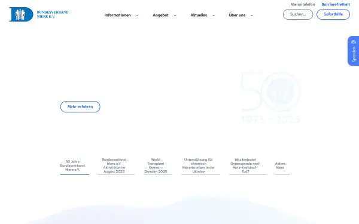This screenshot has width=359, height=224.
Task: Click the Bundesverband Niere e.V. logo
Action: click(39, 14)
